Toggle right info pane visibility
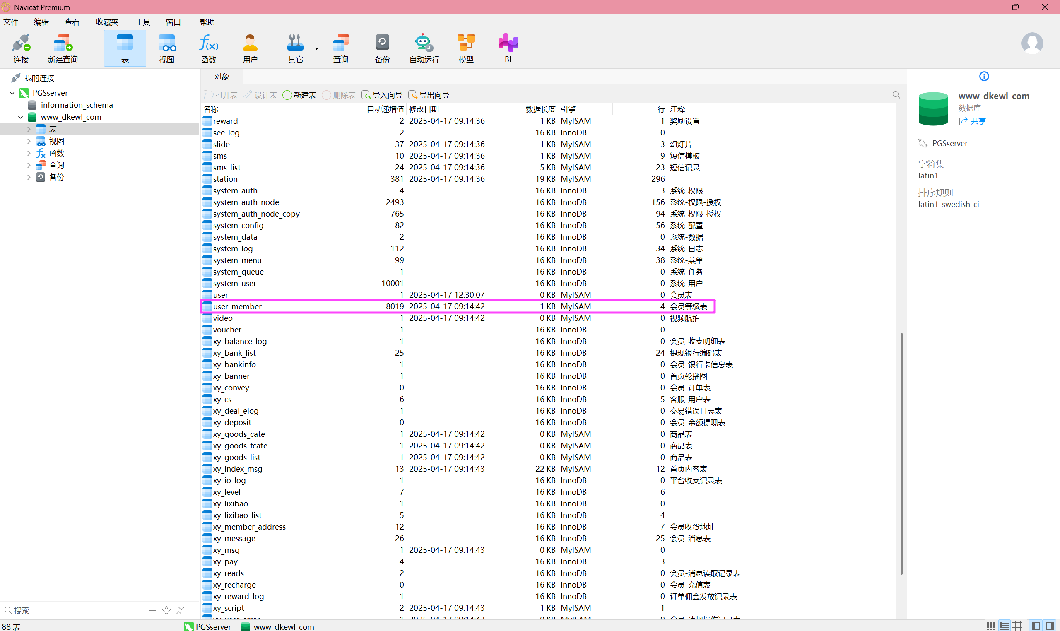The height and width of the screenshot is (631, 1060). pos(1049,626)
